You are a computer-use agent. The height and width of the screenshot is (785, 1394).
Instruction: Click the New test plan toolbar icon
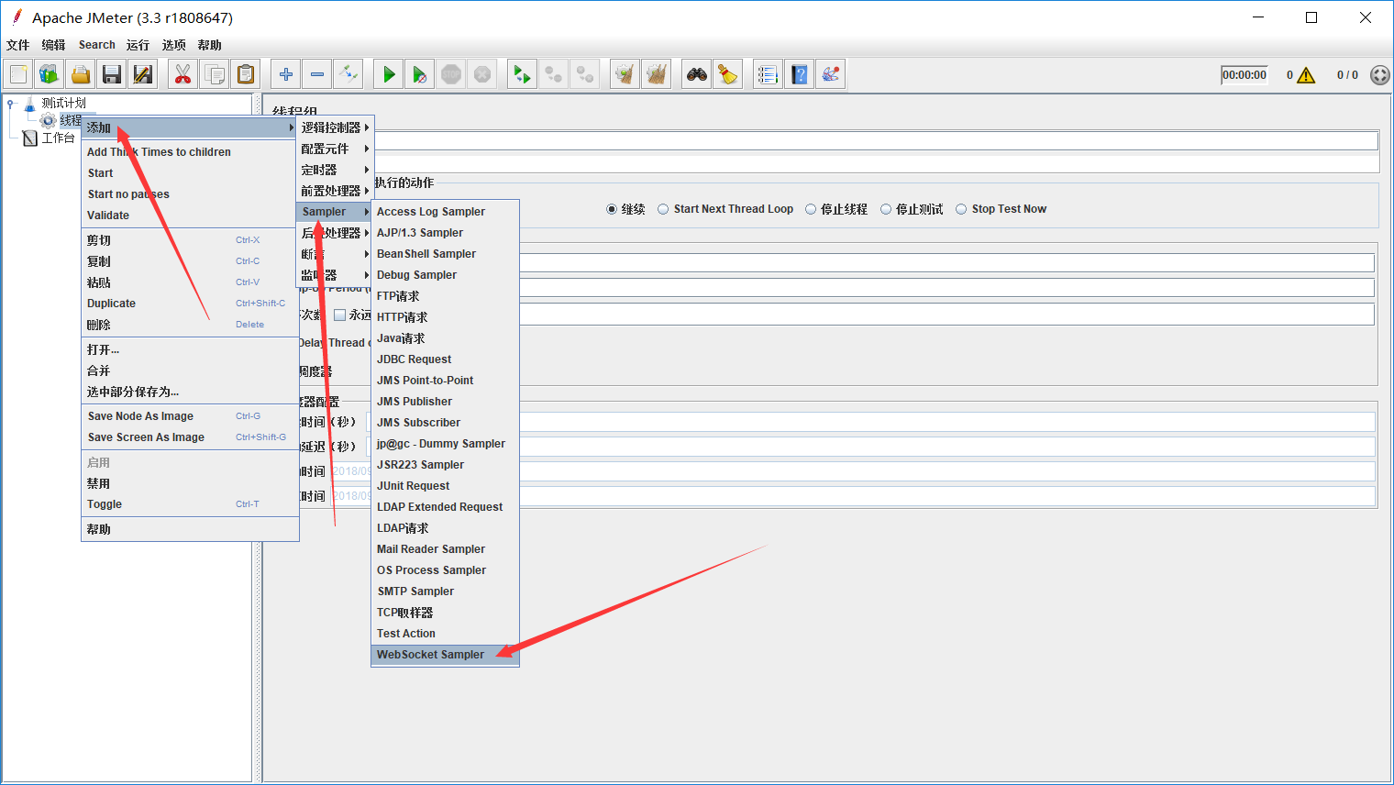coord(19,74)
